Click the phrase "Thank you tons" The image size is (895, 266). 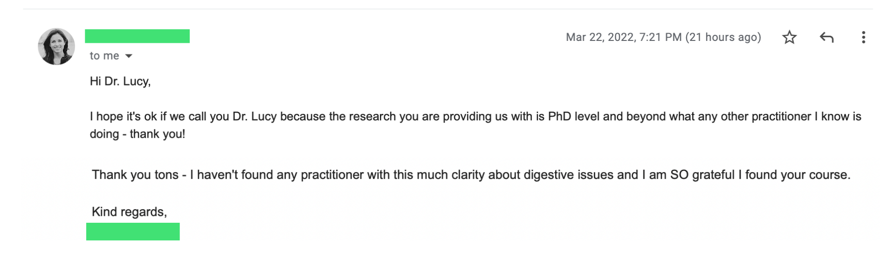pos(135,175)
